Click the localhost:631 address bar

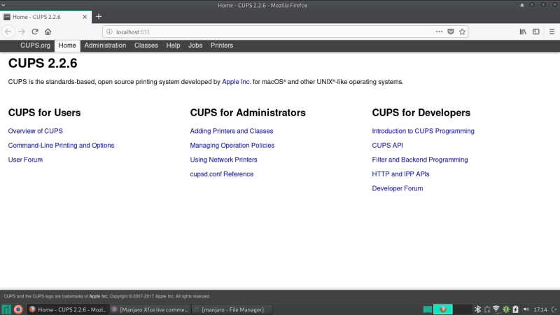coord(266,31)
